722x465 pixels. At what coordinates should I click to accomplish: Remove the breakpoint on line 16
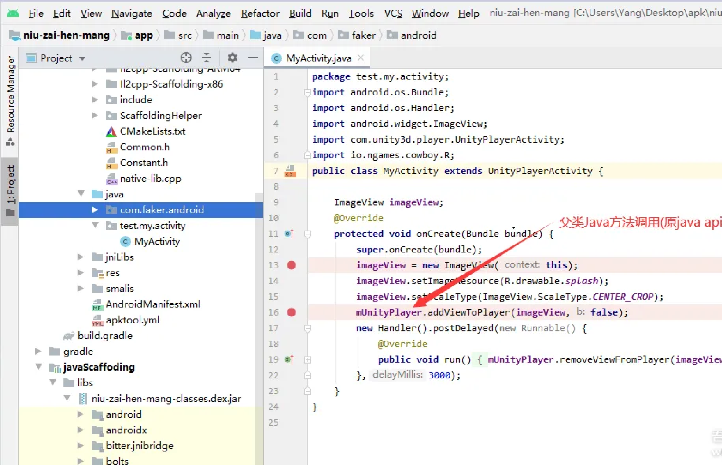tap(291, 312)
